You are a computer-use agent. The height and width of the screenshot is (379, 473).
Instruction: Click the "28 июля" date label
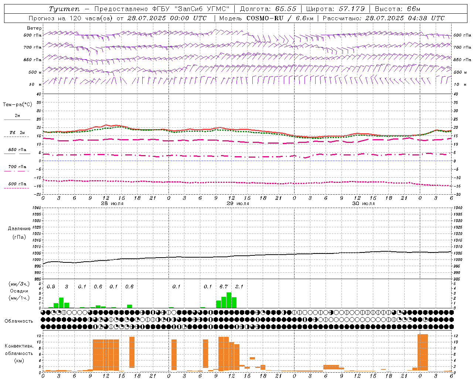(x=112, y=204)
